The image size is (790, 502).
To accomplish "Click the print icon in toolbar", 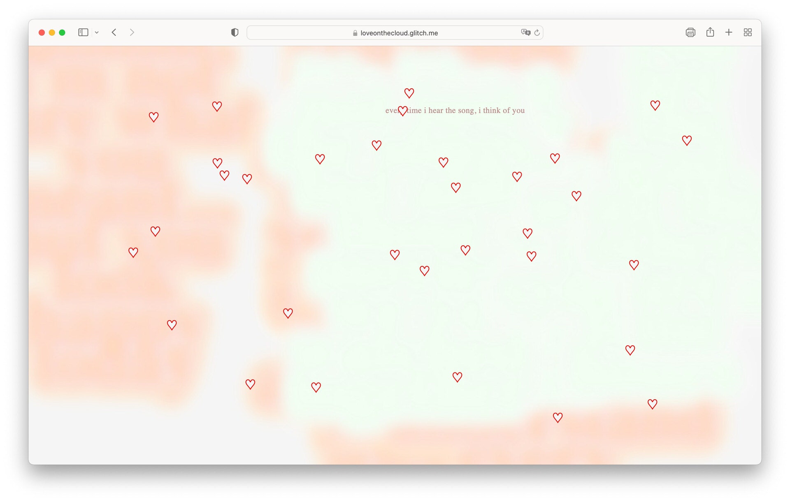I will coord(690,32).
